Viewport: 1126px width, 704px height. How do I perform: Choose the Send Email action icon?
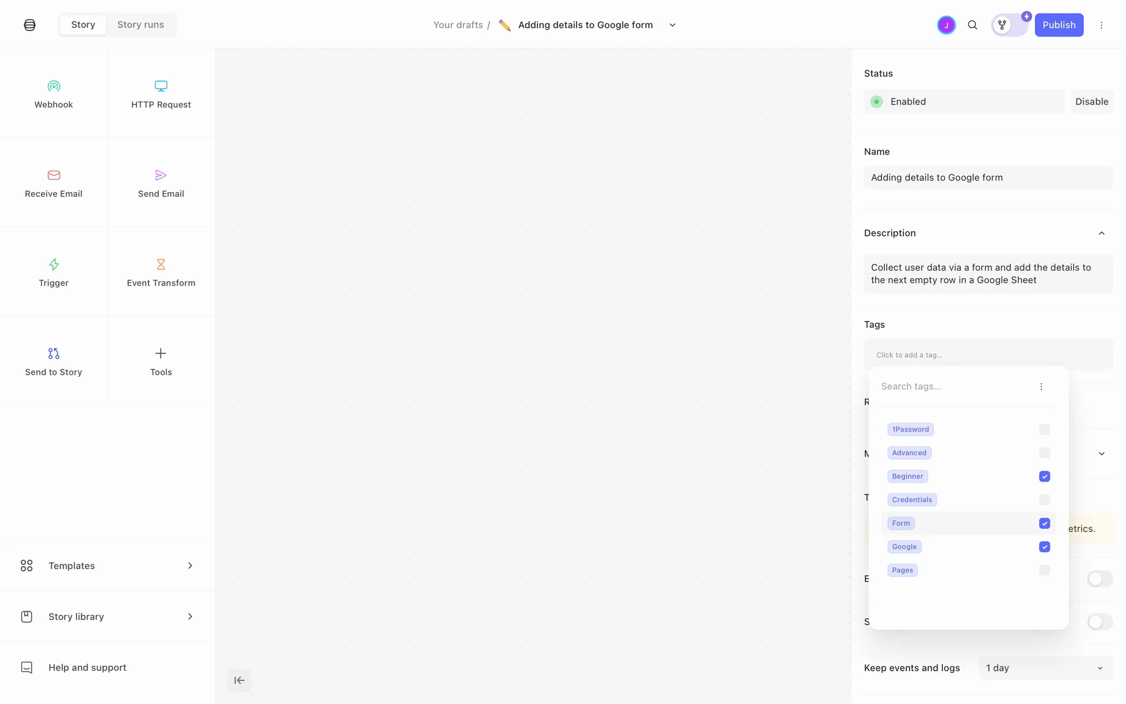click(161, 175)
